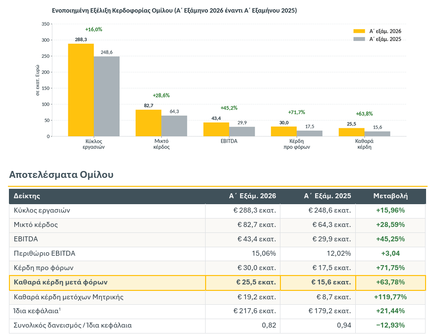Viewport: 433px width, 334px height.
Task: Click the yellow Κέρδη προ φόρων bar 30,0
Action: click(x=284, y=131)
